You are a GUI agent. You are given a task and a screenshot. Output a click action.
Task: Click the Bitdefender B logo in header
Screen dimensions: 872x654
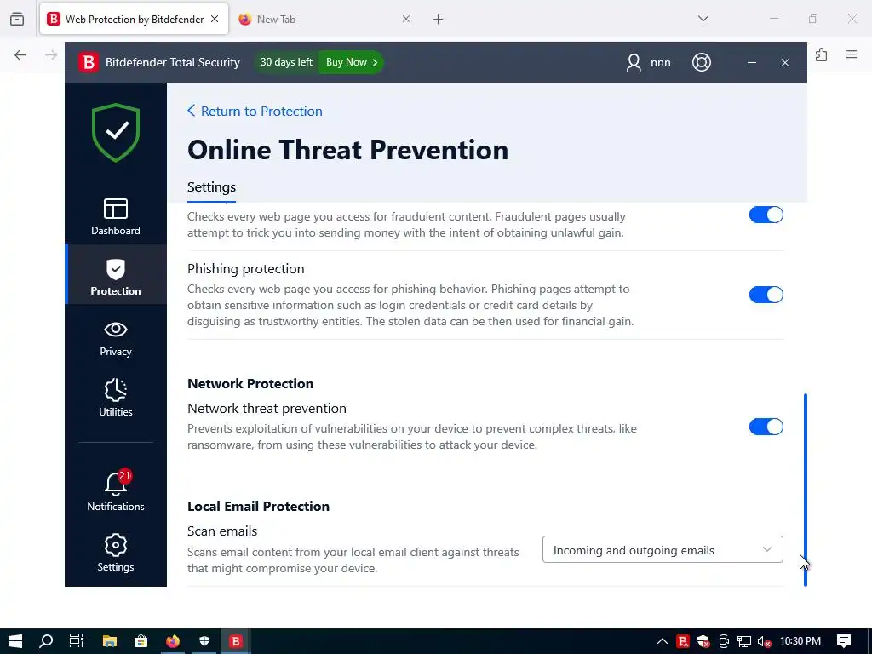coord(89,62)
